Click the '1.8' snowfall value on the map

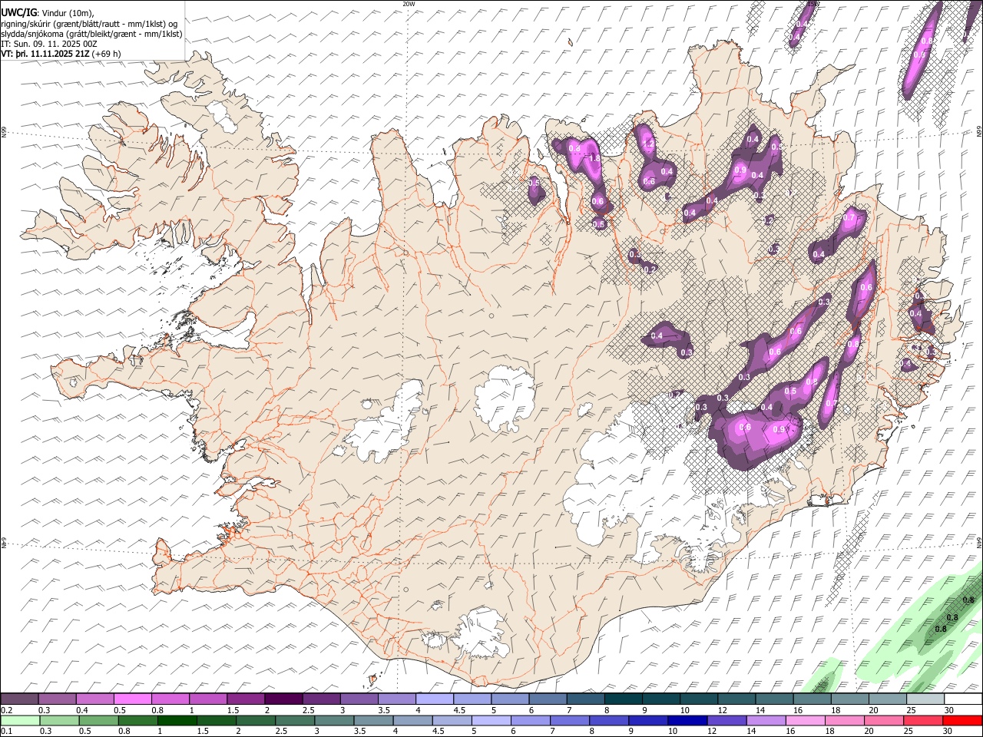[594, 158]
